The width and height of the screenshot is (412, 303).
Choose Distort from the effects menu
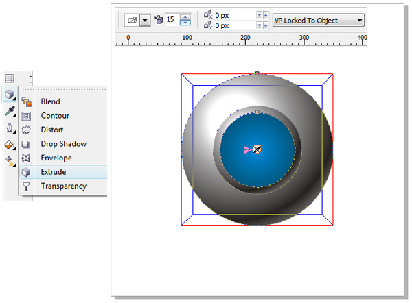point(52,130)
